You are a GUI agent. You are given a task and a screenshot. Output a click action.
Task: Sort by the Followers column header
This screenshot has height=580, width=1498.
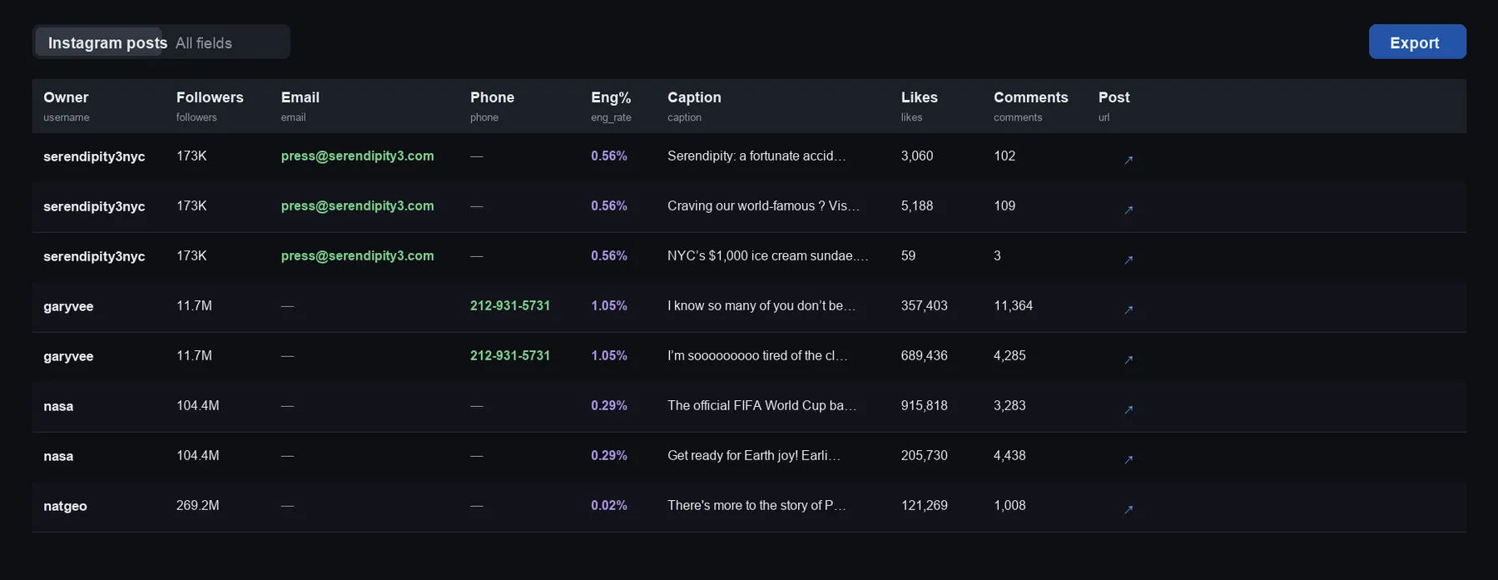coord(210,97)
